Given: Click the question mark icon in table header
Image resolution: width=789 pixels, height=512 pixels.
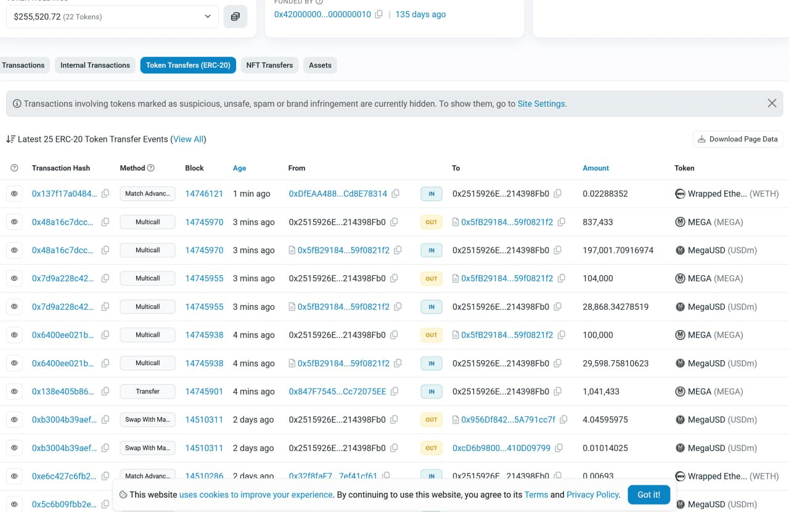Looking at the screenshot, I should [x=15, y=168].
